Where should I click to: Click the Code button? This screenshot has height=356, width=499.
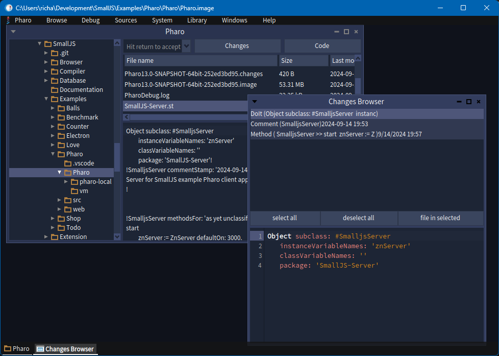coord(322,46)
